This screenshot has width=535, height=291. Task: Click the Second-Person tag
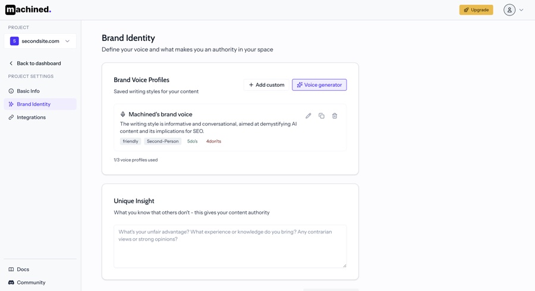[x=163, y=141]
